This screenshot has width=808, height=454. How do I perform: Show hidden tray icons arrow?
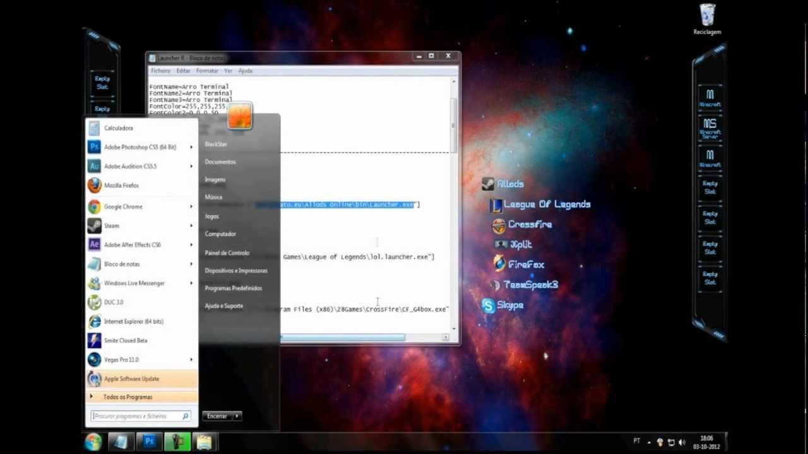click(650, 442)
